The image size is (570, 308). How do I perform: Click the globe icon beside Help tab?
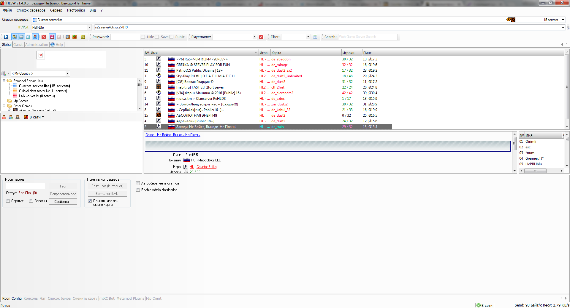[53, 44]
